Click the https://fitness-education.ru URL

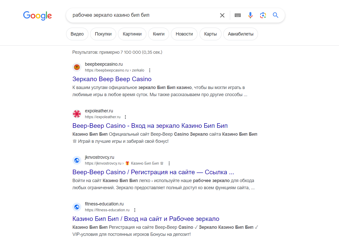click(107, 210)
